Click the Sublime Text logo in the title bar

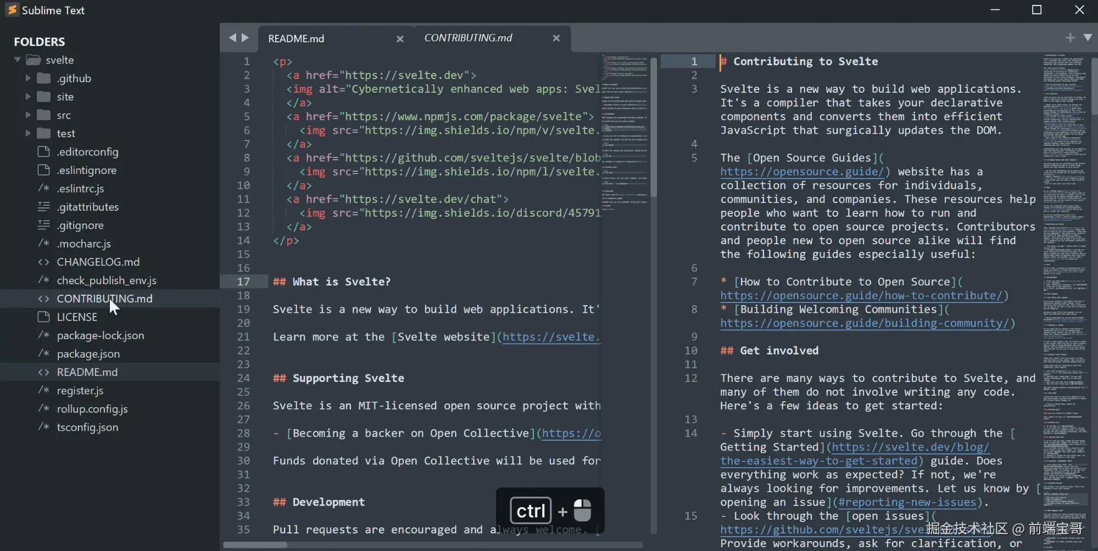point(12,10)
